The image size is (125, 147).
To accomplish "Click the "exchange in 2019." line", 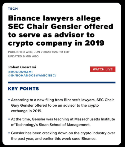I will (27, 111).
